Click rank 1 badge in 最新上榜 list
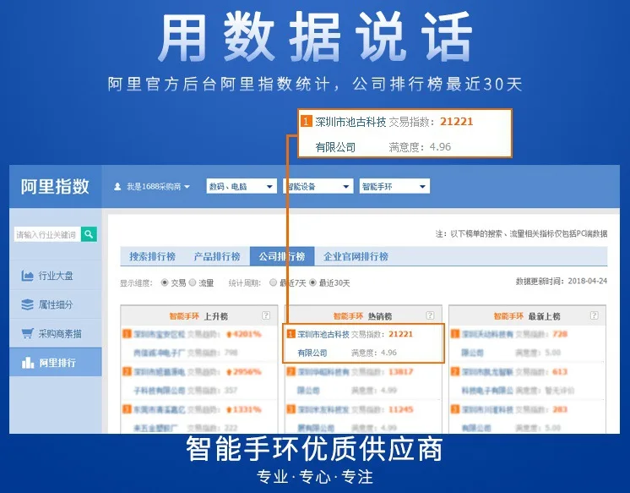This screenshot has width=630, height=493. point(455,334)
